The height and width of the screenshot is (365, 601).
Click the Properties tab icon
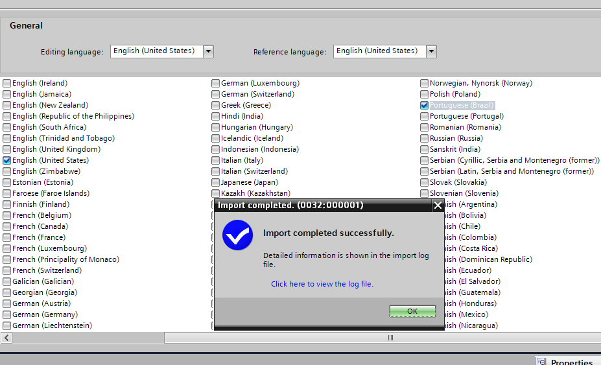click(541, 362)
